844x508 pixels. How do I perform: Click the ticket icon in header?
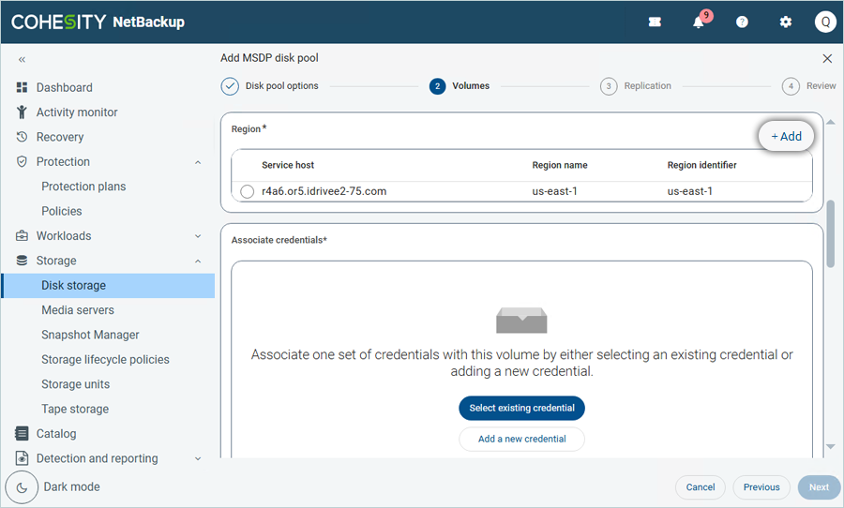pos(655,22)
